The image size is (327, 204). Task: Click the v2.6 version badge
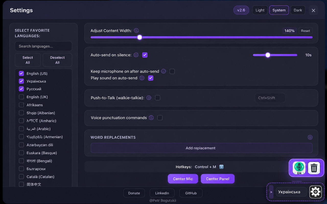click(241, 10)
